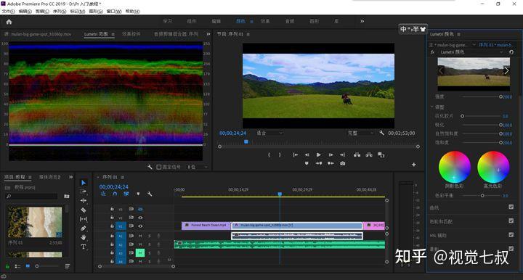
Task: Open the Color workspace tab
Action: (x=241, y=21)
